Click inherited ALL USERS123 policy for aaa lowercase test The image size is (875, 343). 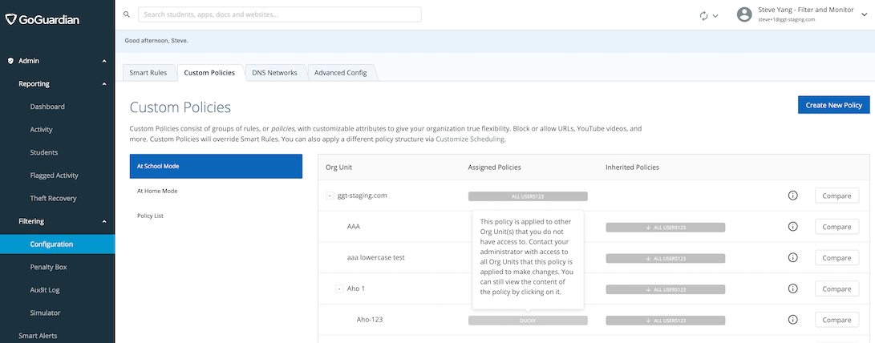click(665, 258)
